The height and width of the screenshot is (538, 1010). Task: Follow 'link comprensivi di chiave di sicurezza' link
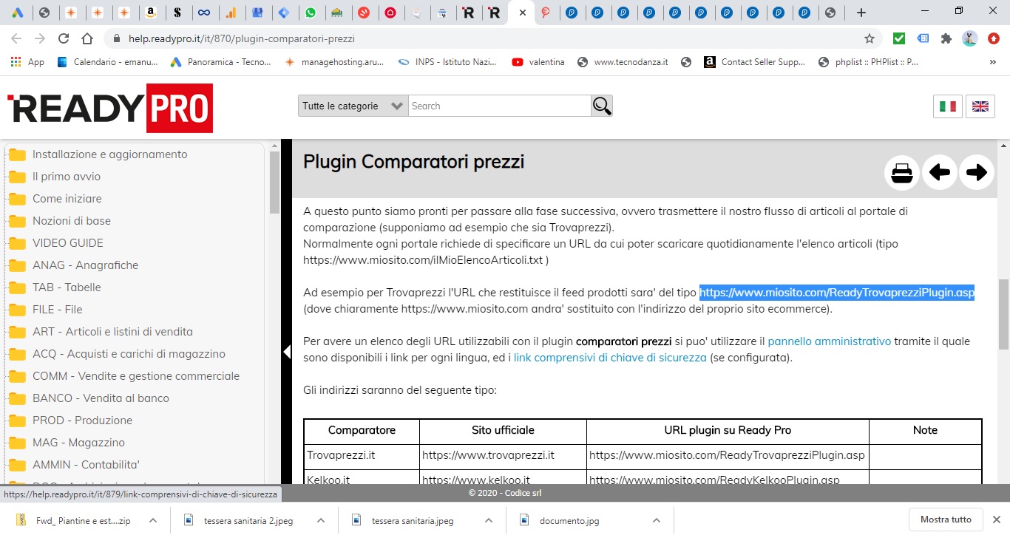coord(610,358)
